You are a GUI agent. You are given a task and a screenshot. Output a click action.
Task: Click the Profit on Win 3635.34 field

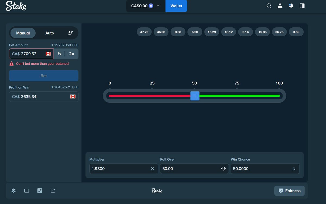[44, 97]
